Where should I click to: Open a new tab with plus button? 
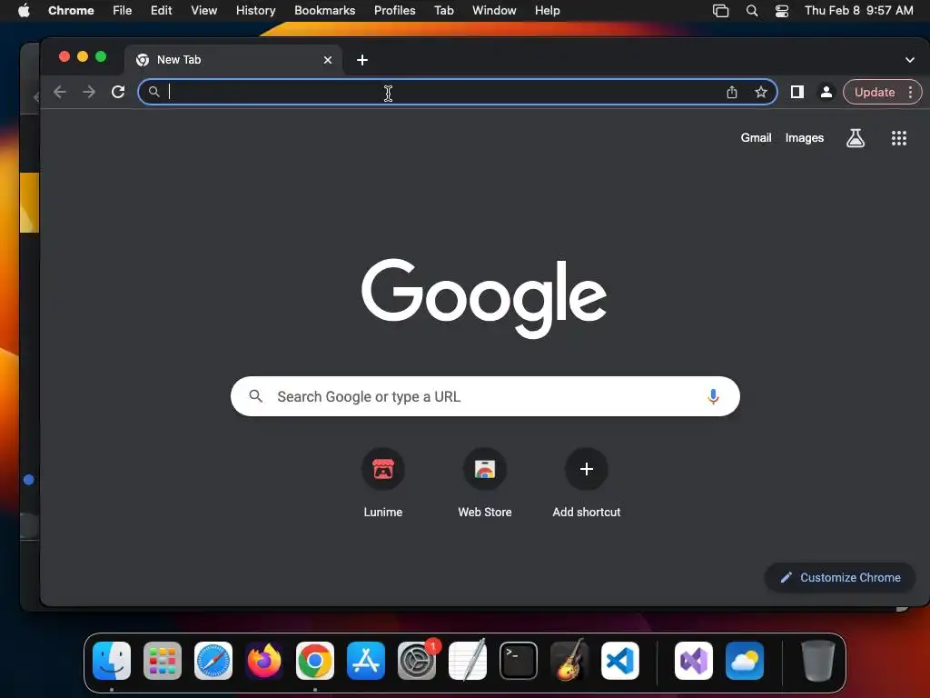click(362, 60)
